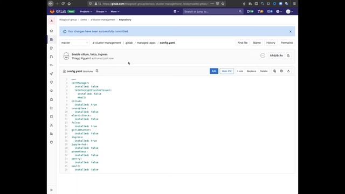This screenshot has width=345, height=194.
Task: Open the new item plus dropdown
Action: pyautogui.click(x=176, y=11)
